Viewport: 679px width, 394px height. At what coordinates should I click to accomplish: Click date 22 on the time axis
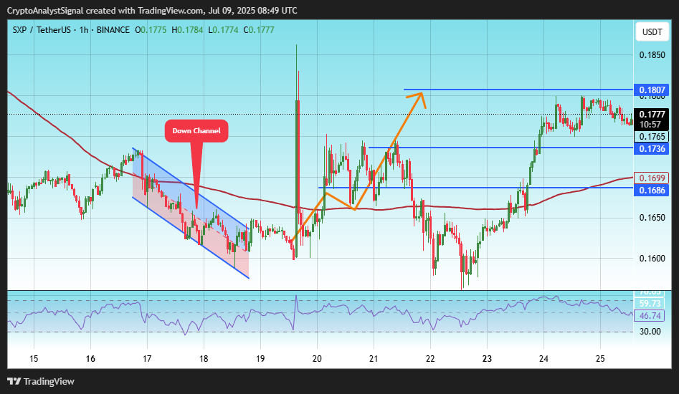coord(430,358)
